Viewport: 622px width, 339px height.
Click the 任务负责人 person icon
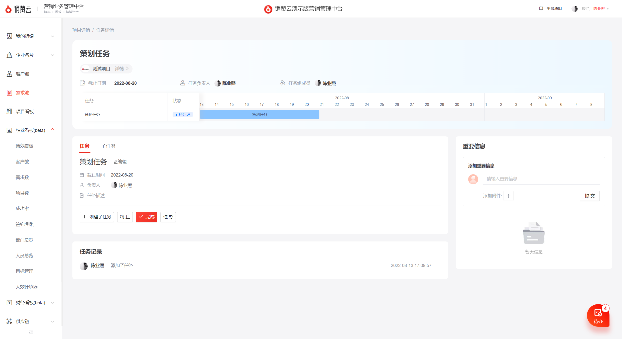(x=183, y=83)
